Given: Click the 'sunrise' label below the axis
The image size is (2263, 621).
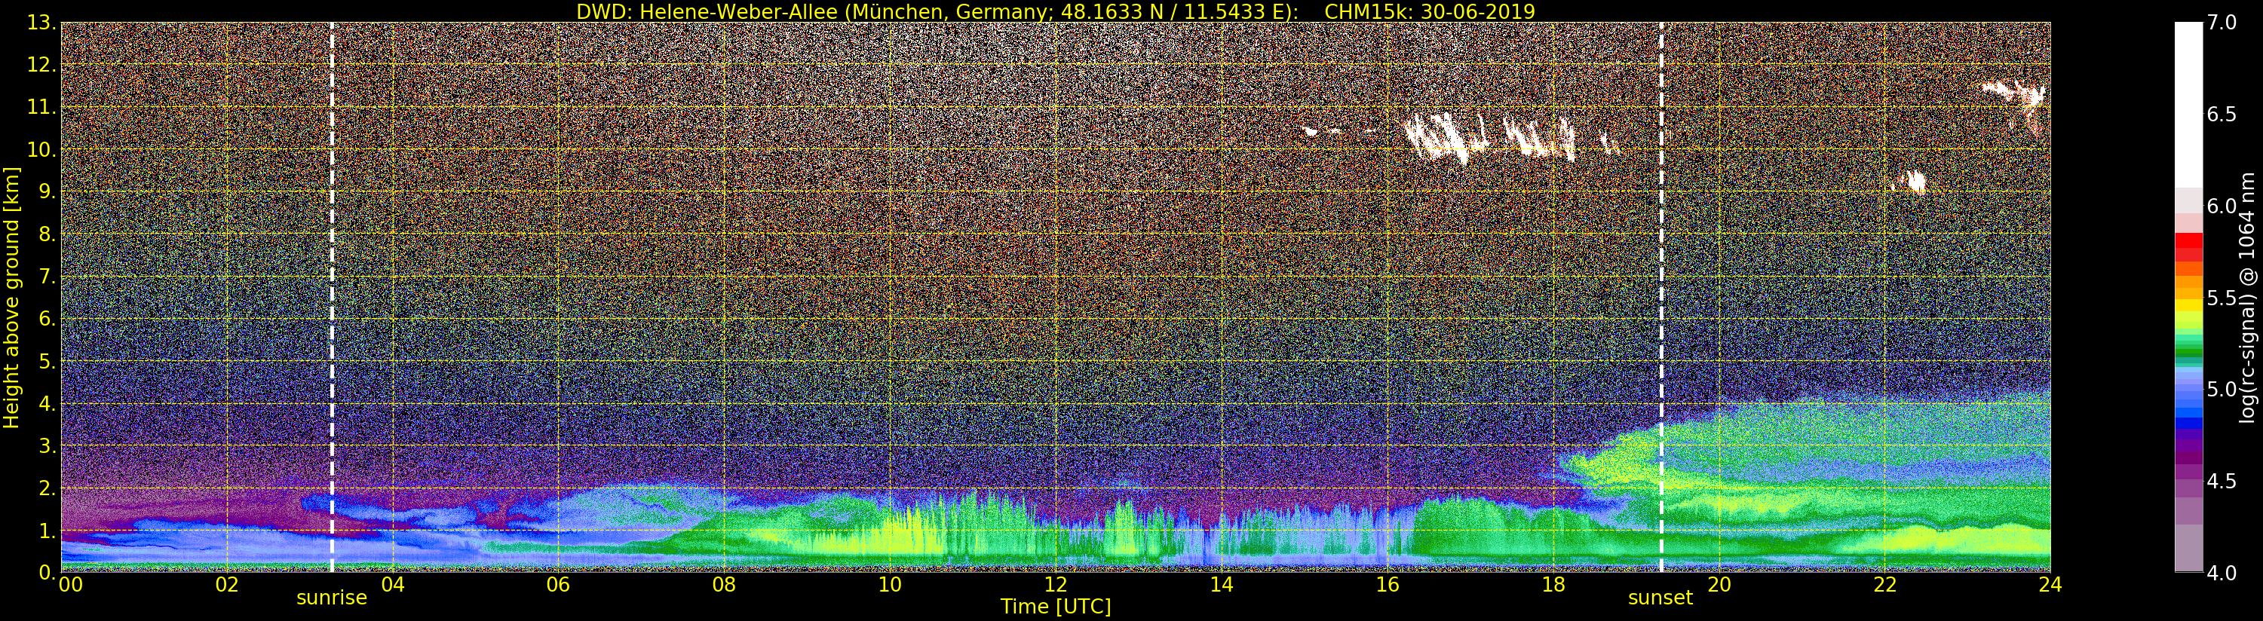Looking at the screenshot, I should (331, 598).
